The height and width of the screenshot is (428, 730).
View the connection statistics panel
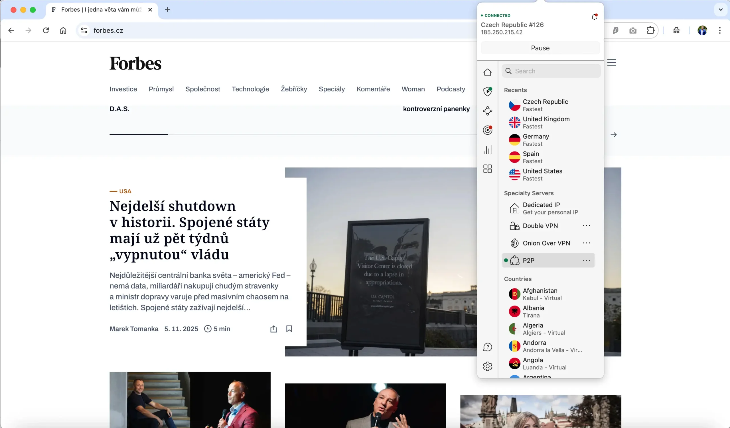488,150
